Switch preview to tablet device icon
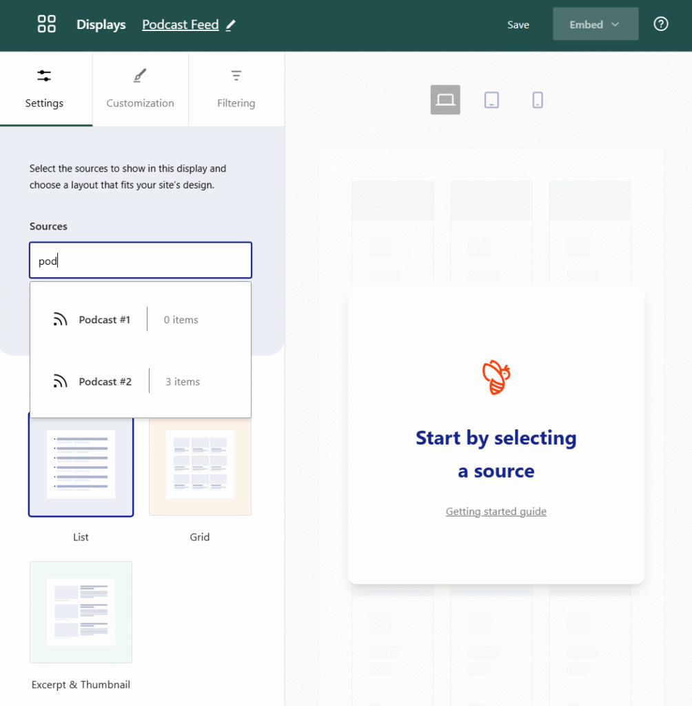692x706 pixels. tap(491, 100)
